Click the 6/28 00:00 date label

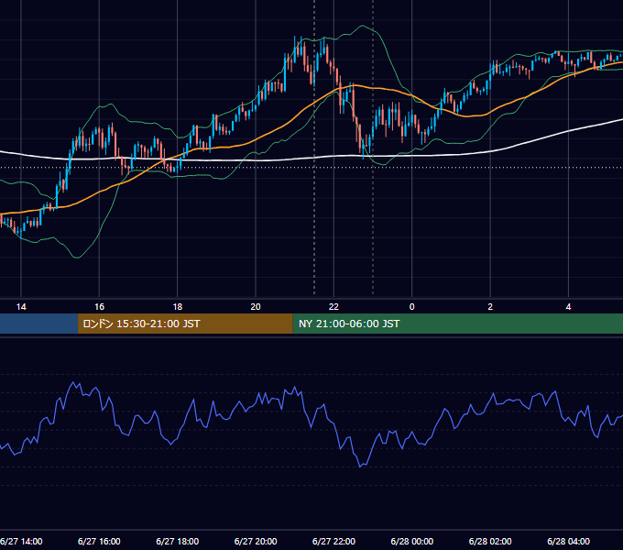pos(412,541)
